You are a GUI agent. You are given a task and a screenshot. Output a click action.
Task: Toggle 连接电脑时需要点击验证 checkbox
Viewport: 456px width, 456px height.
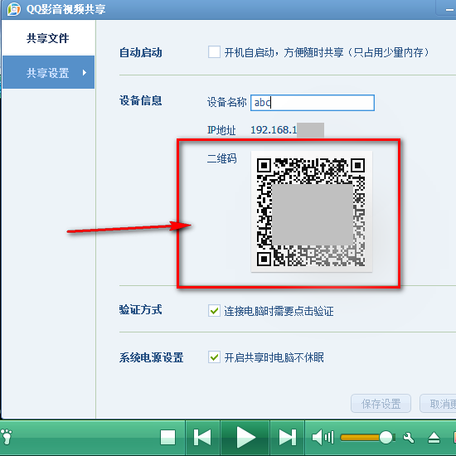click(x=214, y=311)
